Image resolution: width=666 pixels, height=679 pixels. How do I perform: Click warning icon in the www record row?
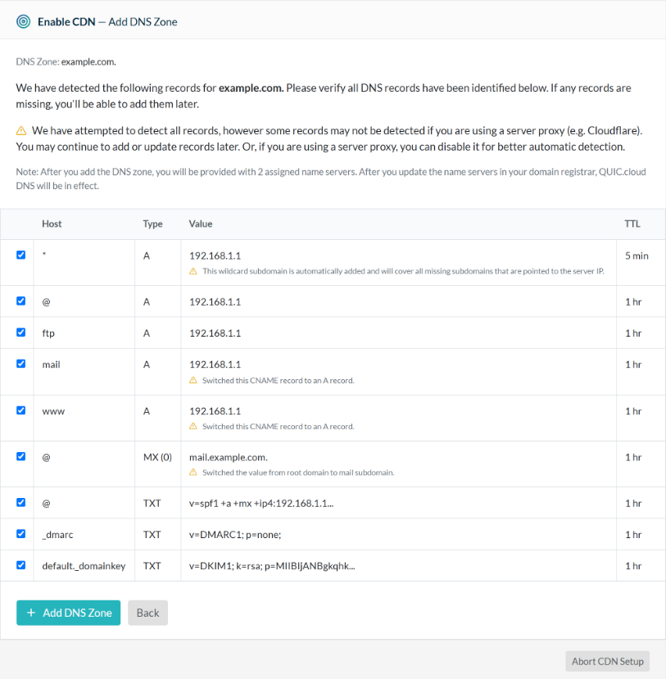[193, 426]
